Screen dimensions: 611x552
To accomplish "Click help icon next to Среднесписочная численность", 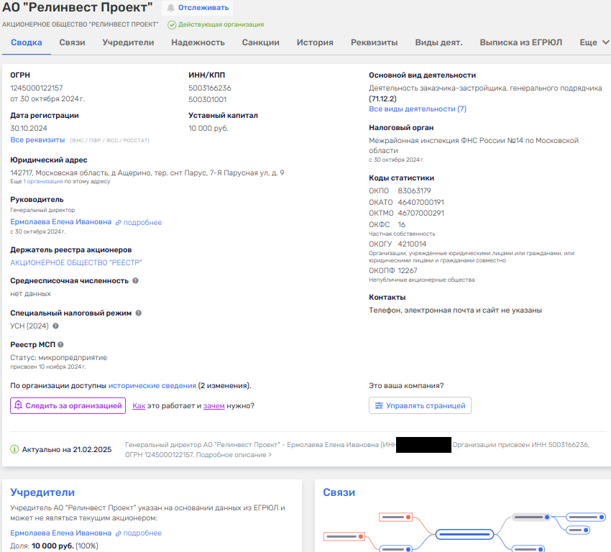I will click(x=135, y=281).
